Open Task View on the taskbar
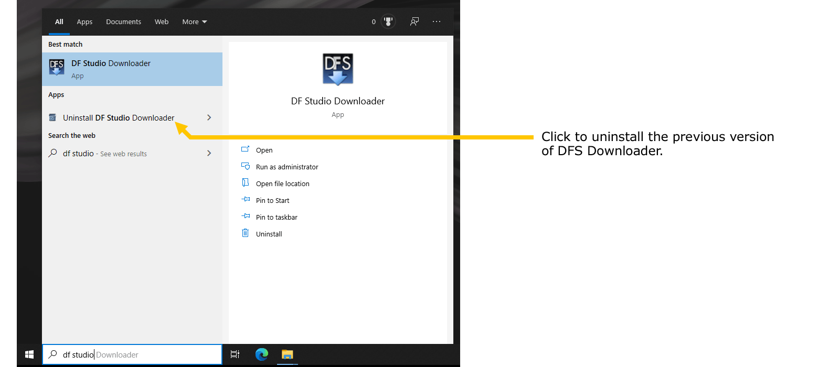Viewport: 829px width, 367px height. (235, 354)
